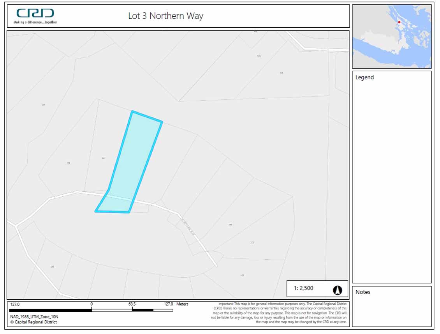Click the 'NAD_1983_UTM_Zone_10N' projection label
Image resolution: width=440 pixels, height=334 pixels.
point(34,317)
